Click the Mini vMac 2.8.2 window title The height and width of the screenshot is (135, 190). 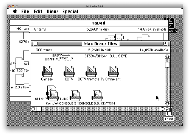tap(95, 6)
